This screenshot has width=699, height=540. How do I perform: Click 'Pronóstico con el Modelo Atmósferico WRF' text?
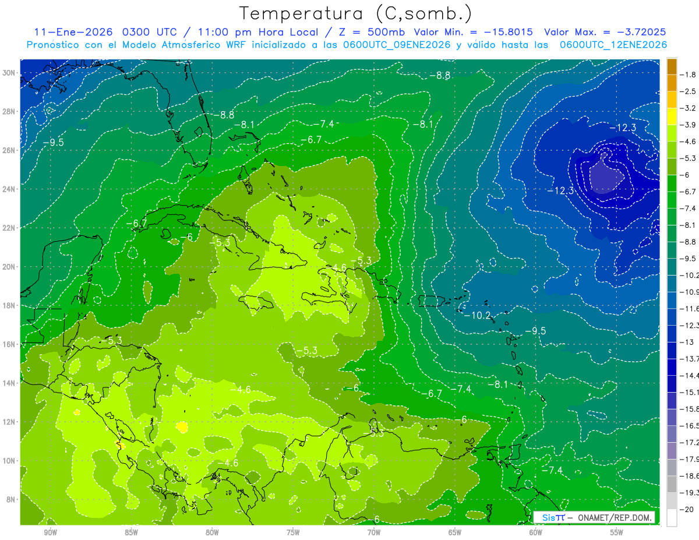pyautogui.click(x=137, y=45)
